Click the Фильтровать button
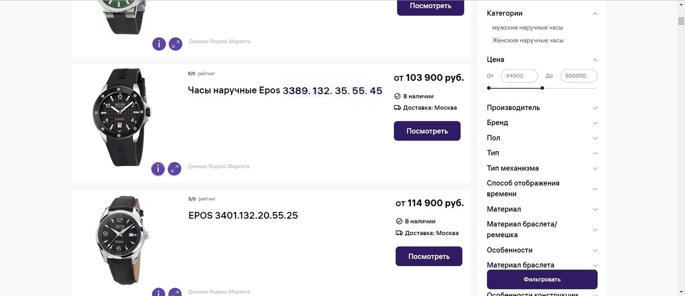Screen dimensions: 685x296 542,279
